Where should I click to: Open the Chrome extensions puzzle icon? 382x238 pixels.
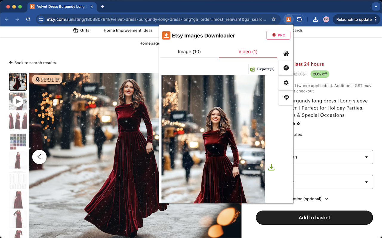point(299,19)
